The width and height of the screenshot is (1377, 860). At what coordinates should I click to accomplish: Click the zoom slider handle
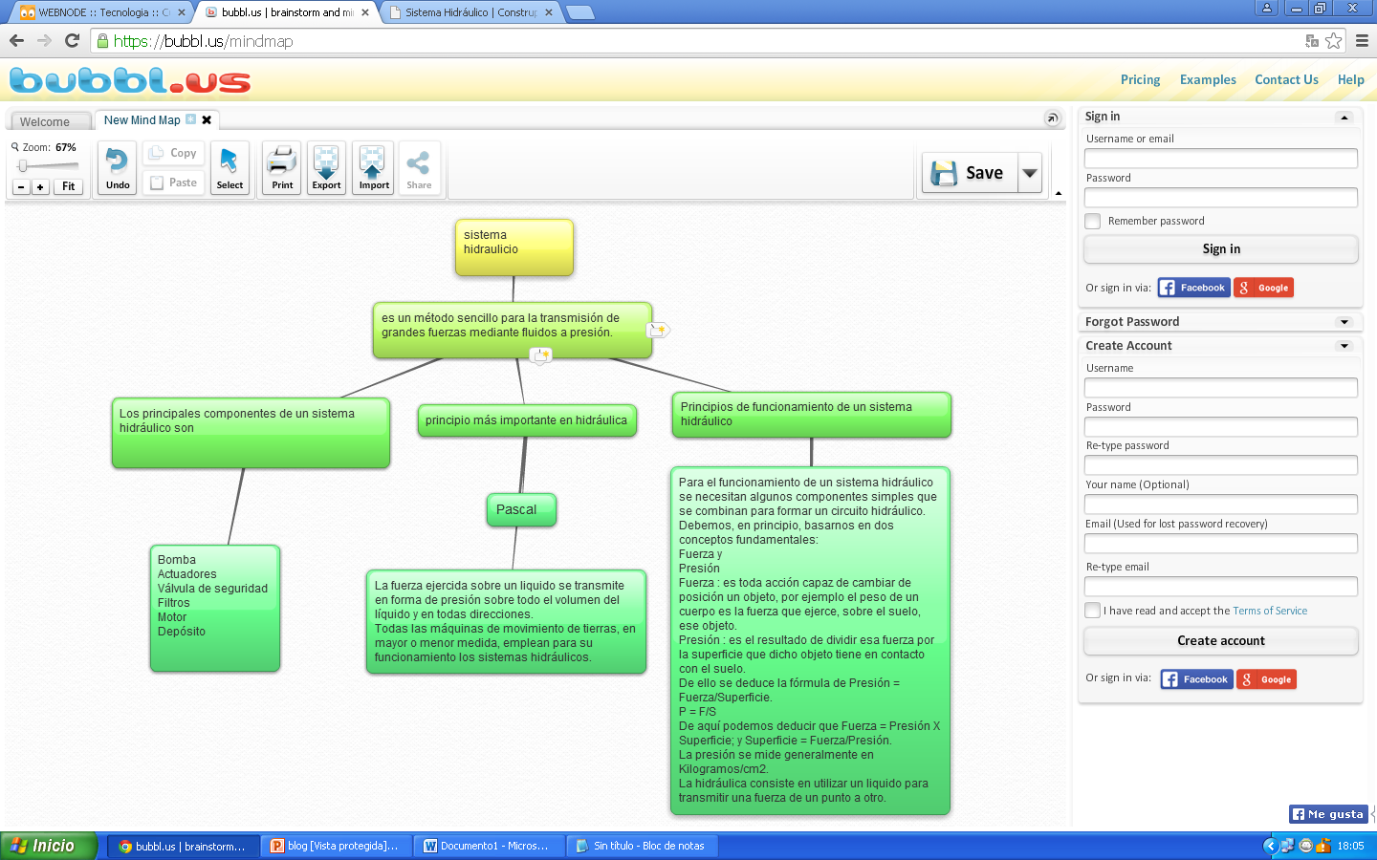tap(23, 166)
